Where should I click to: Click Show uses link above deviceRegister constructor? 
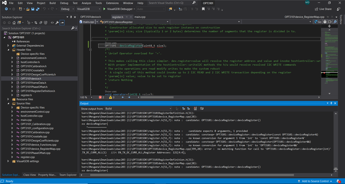pos(111,43)
